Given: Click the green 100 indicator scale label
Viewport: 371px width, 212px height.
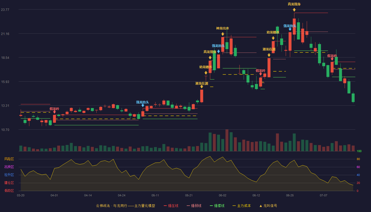Looking at the screenshot, I should (359, 151).
